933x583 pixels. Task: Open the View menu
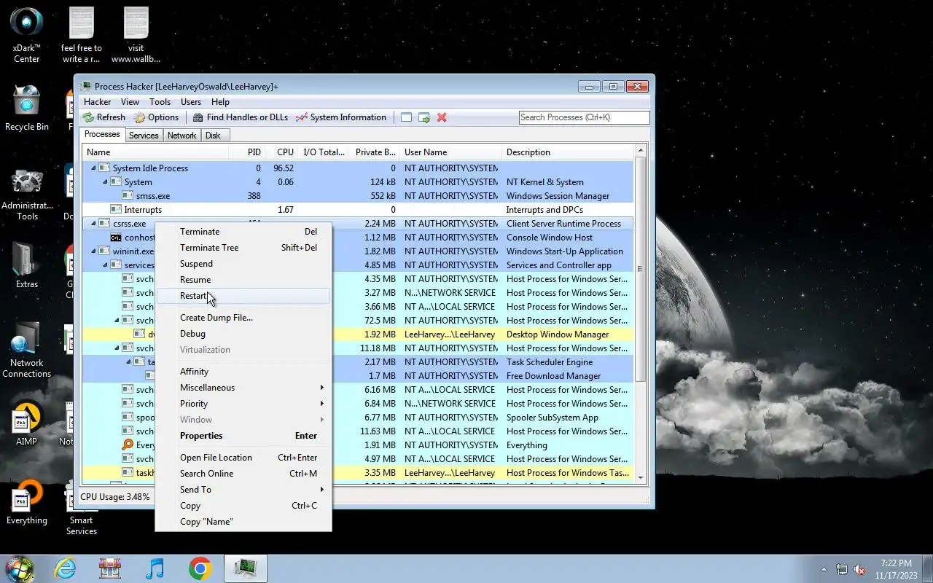pos(130,102)
